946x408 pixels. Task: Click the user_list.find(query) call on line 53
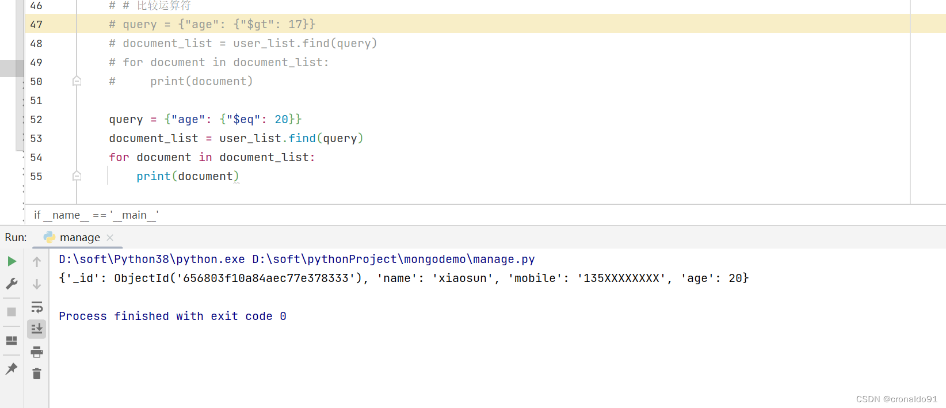coord(291,138)
